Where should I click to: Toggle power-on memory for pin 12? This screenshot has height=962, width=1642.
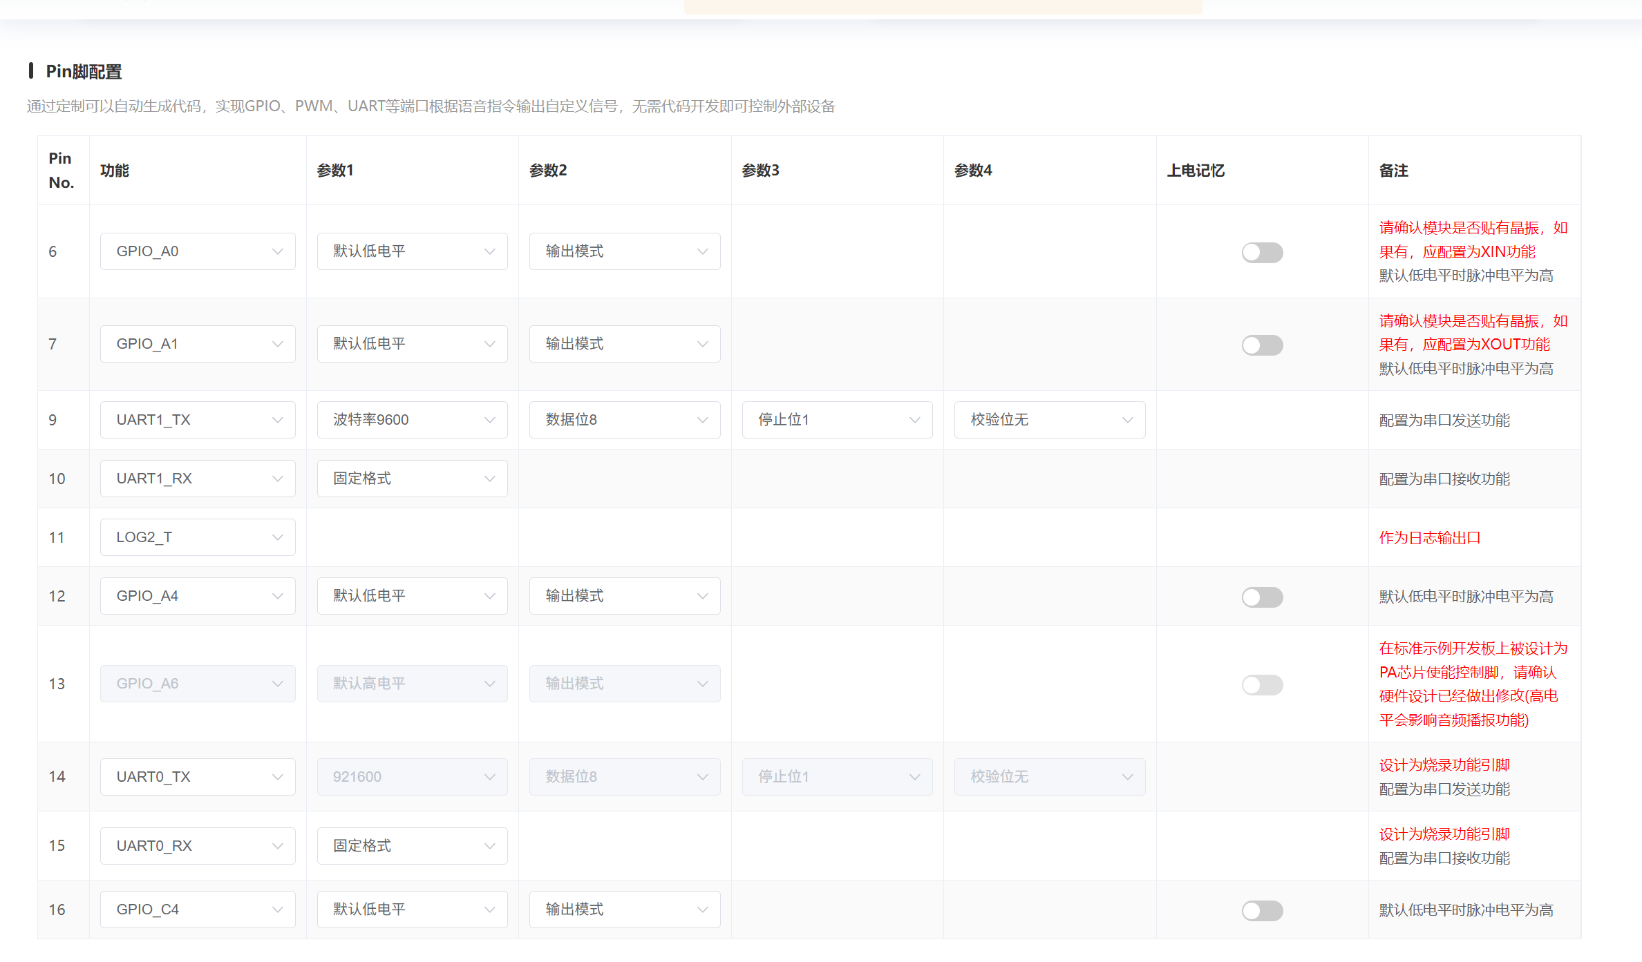pyautogui.click(x=1262, y=597)
